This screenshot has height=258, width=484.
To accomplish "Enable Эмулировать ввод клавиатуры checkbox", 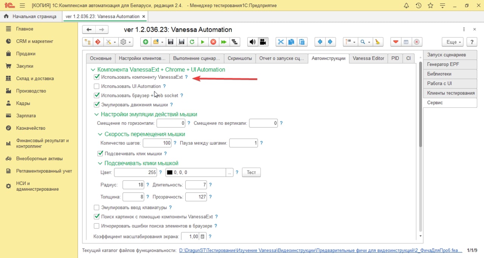I will (x=97, y=207).
